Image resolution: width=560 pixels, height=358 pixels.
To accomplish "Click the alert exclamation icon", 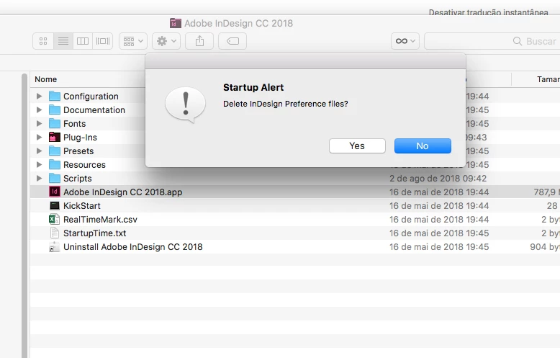I will 186,104.
